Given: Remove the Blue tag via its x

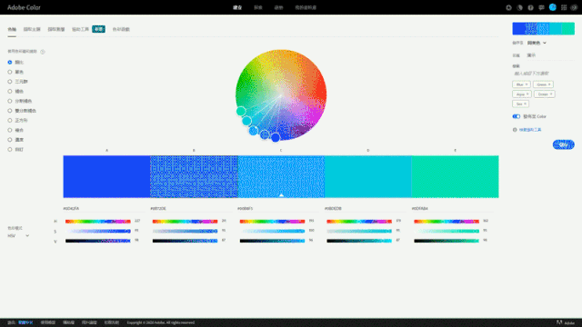Looking at the screenshot, I should 527,84.
